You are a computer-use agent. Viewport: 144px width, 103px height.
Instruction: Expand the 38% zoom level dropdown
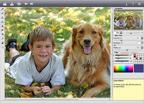pyautogui.click(x=121, y=33)
